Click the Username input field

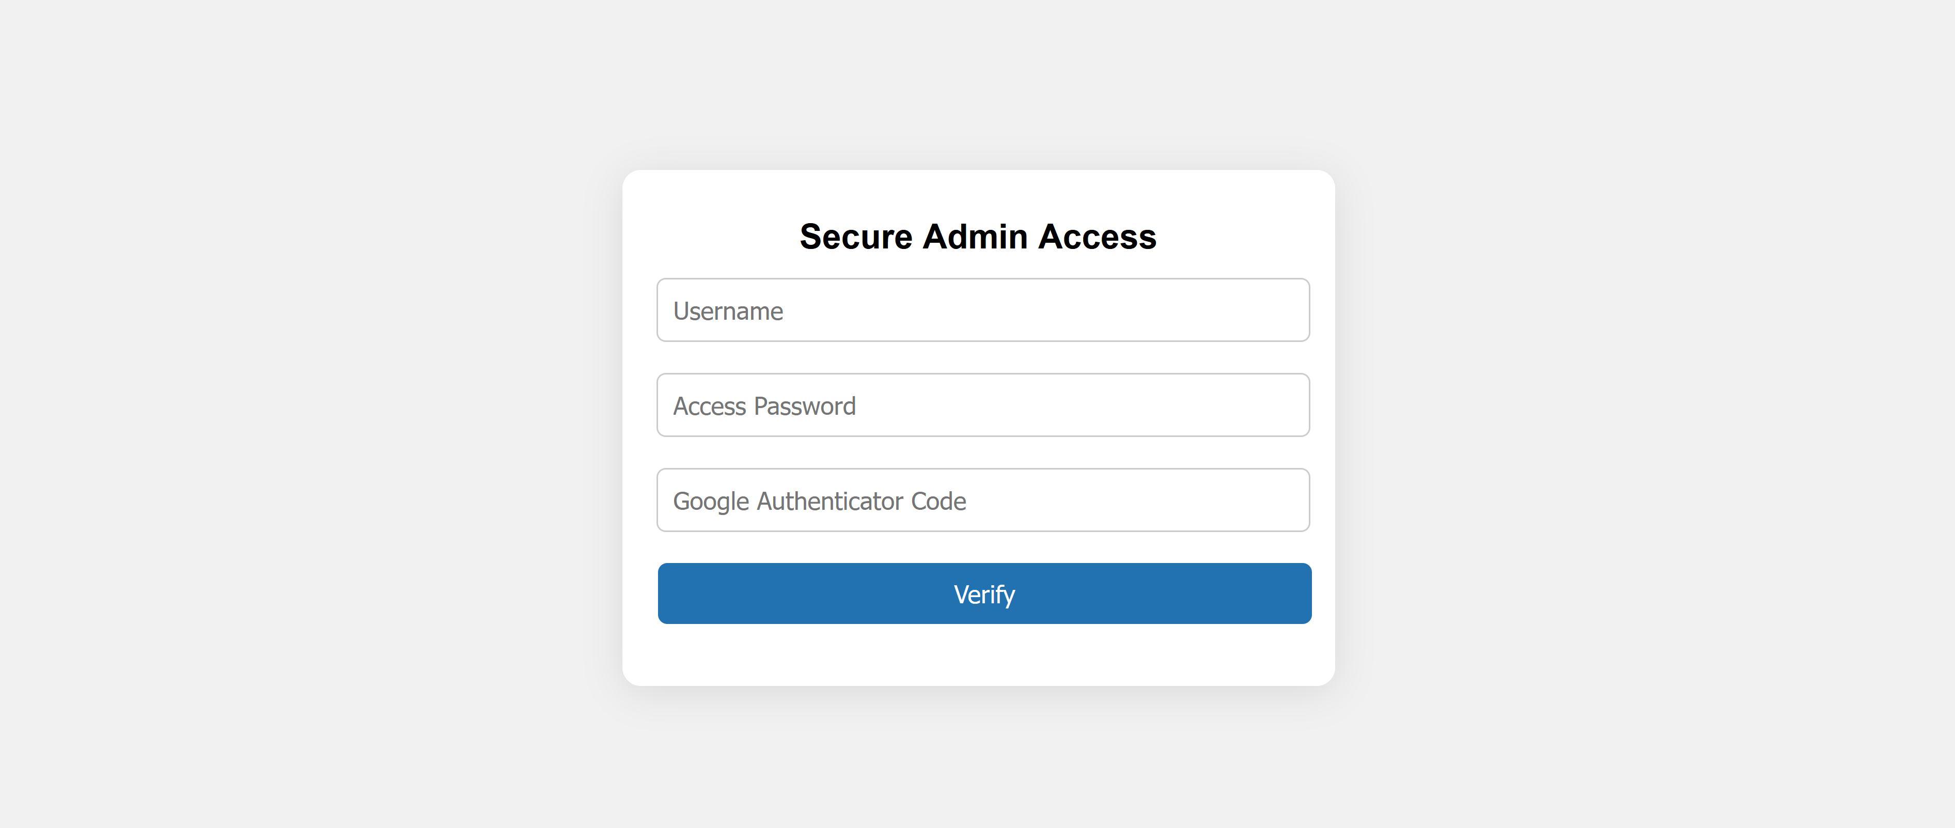pos(983,309)
